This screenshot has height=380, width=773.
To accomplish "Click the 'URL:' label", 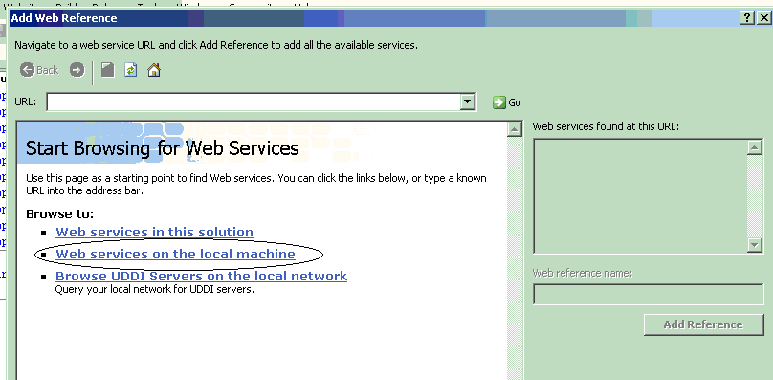I will point(26,101).
